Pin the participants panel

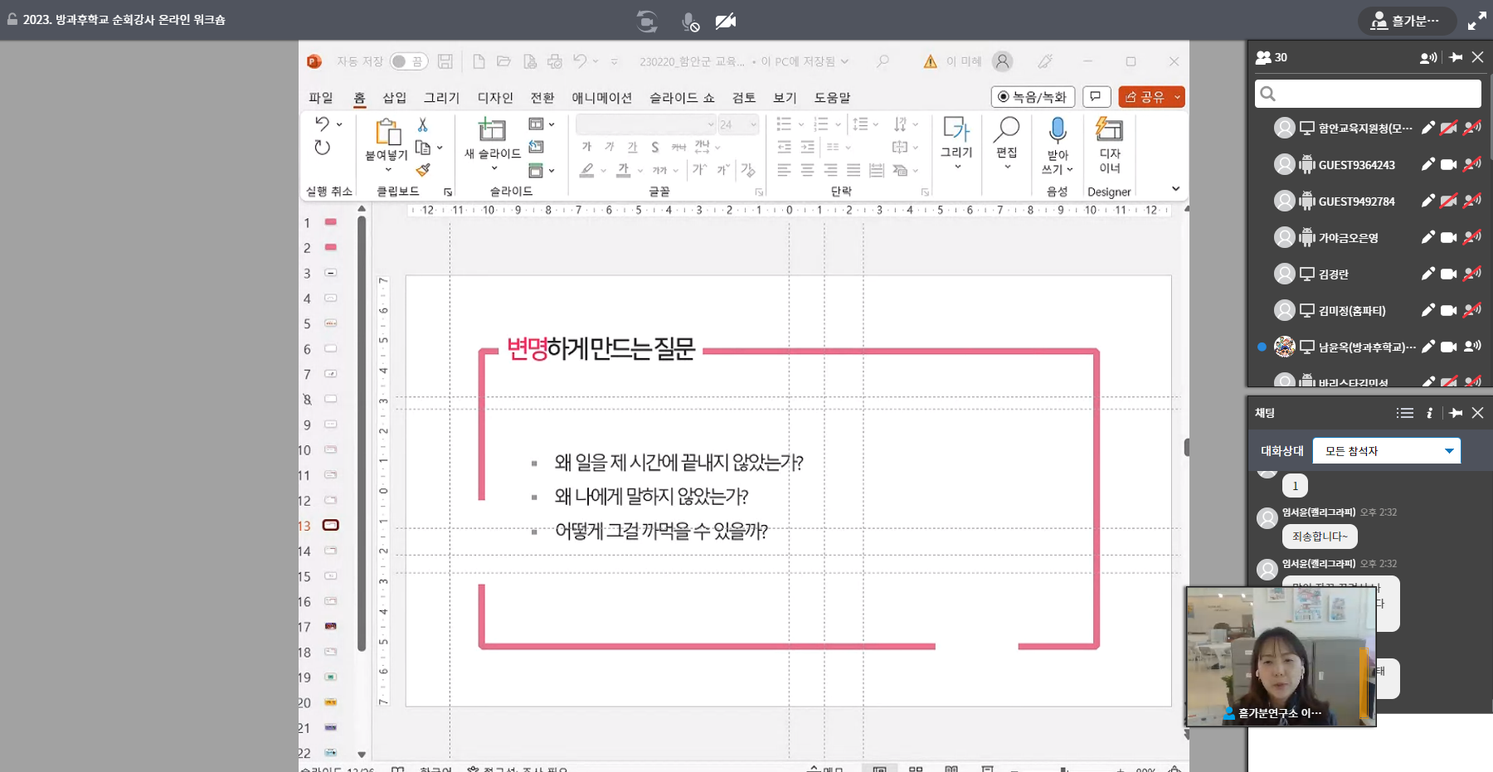coord(1456,57)
